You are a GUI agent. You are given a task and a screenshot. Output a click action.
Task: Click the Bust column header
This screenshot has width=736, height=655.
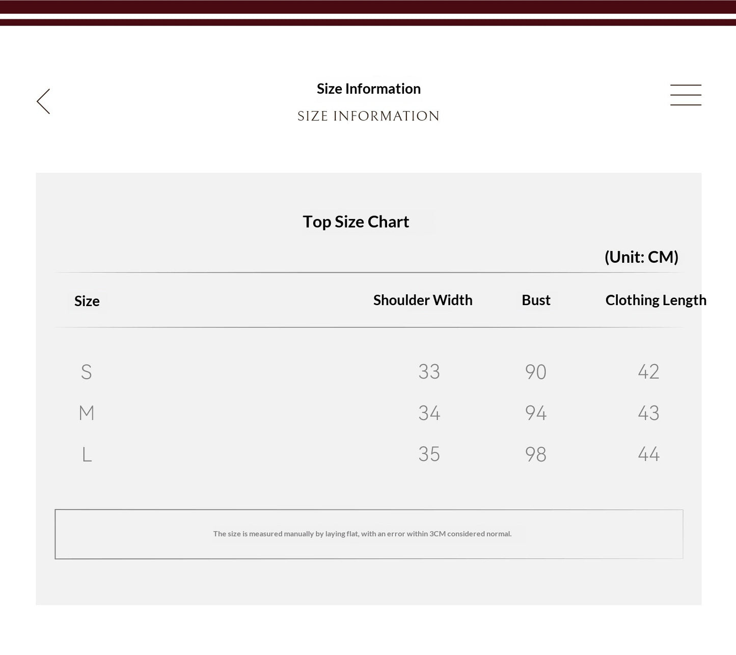coord(536,300)
